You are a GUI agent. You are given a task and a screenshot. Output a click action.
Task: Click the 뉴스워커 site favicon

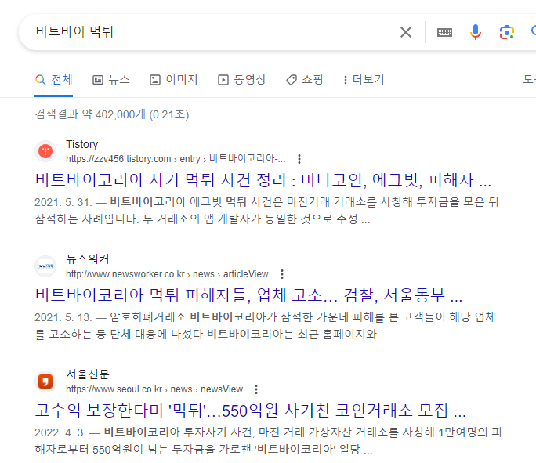click(45, 266)
